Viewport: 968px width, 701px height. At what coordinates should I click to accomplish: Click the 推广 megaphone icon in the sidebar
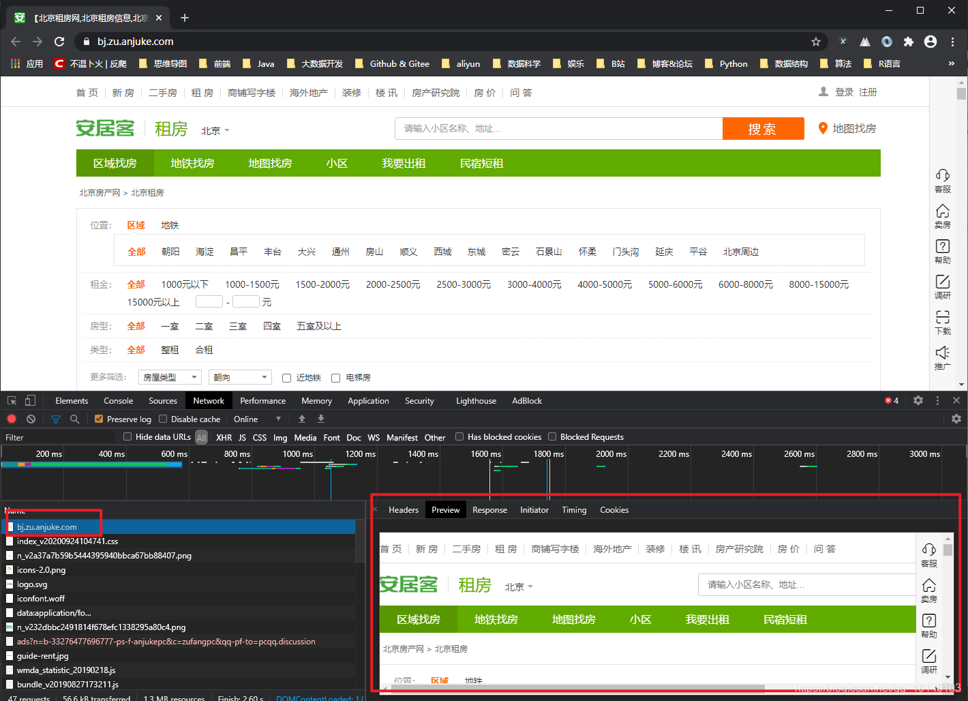click(x=943, y=358)
